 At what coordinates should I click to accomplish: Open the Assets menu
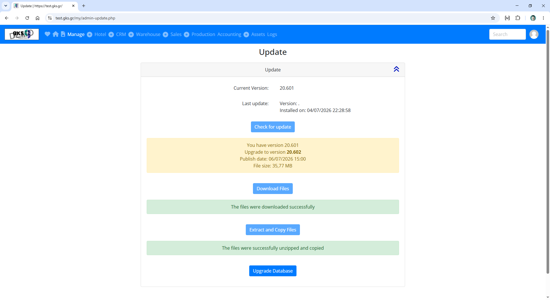pyautogui.click(x=258, y=34)
